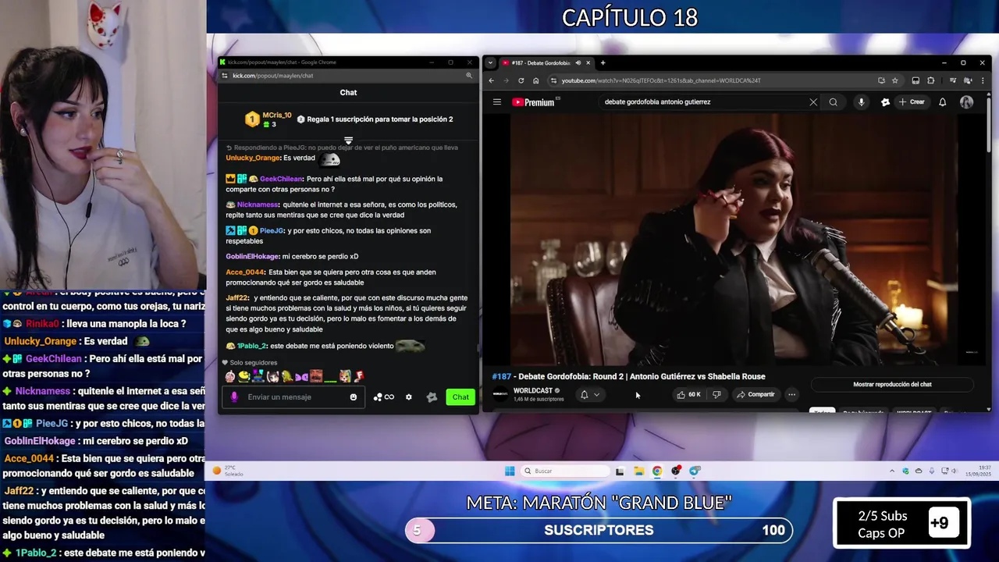This screenshot has width=999, height=562.
Task: Send message with green Chat button
Action: pos(460,397)
